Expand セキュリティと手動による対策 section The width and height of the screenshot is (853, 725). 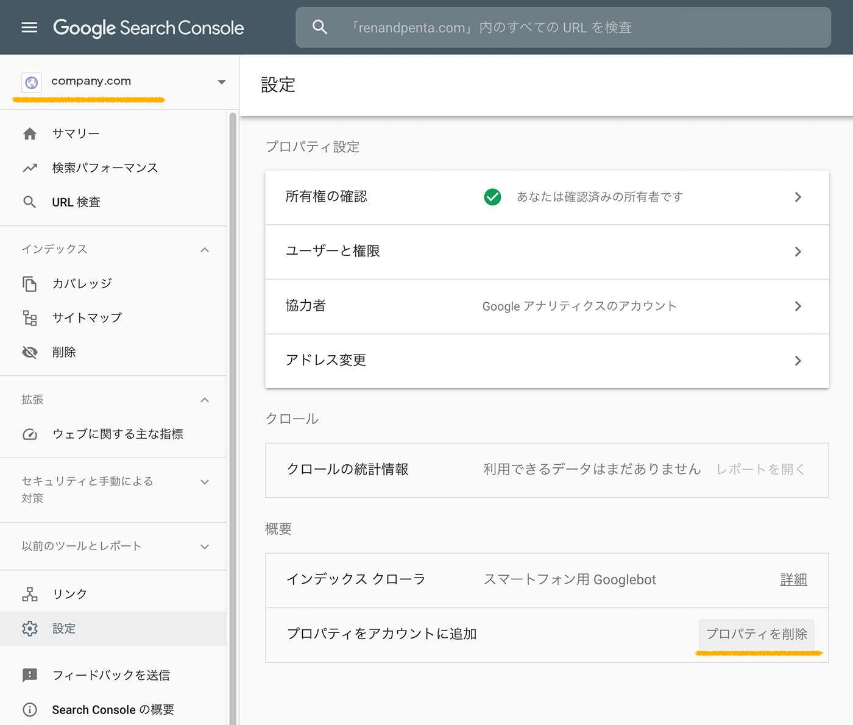[x=205, y=482]
